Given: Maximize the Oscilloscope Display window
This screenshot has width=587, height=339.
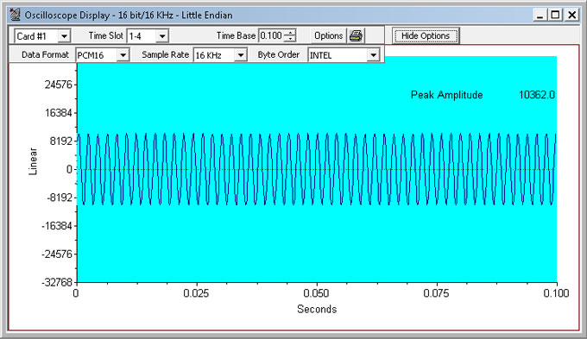Looking at the screenshot, I should 556,15.
